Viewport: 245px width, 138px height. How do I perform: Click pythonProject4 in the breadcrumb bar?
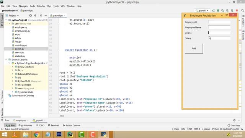tap(10, 11)
